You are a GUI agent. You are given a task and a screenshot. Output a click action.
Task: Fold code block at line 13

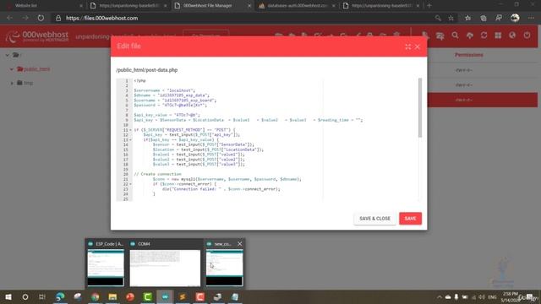pos(130,140)
